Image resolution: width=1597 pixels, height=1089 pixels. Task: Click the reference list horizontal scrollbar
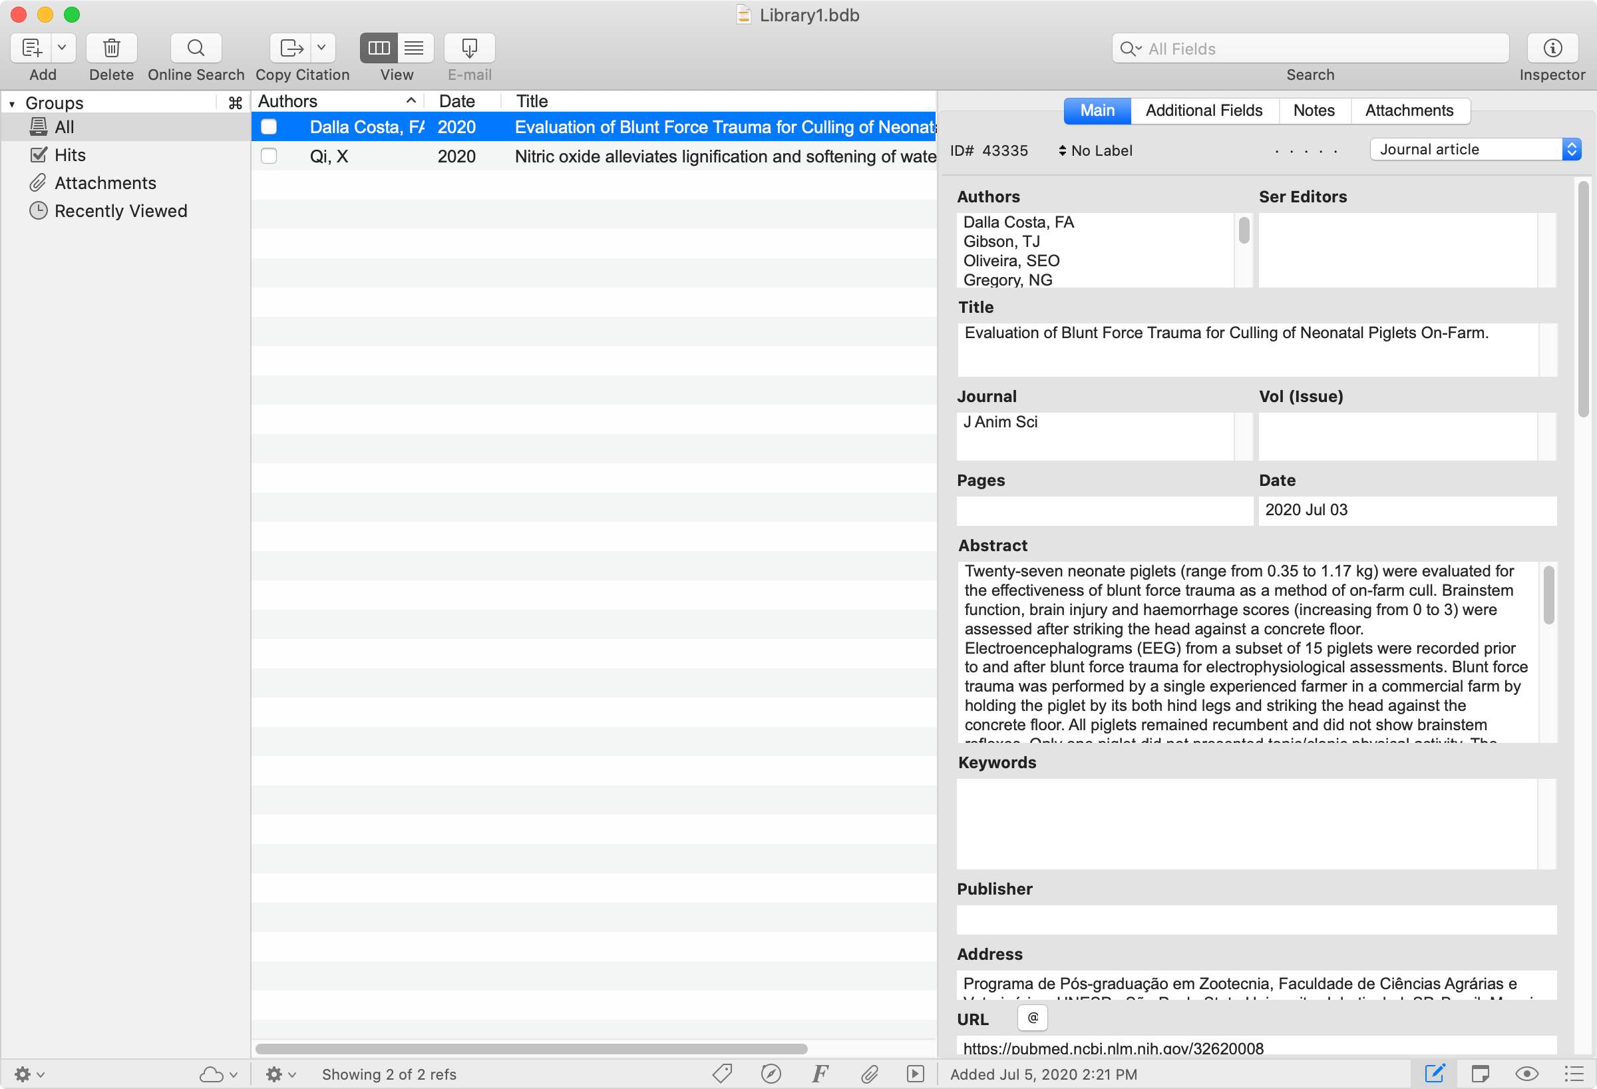[531, 1049]
